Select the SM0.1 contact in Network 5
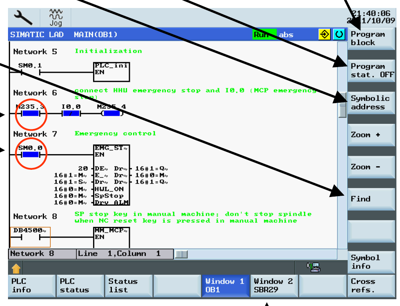Screen dimensions: 400x306 [x=31, y=72]
